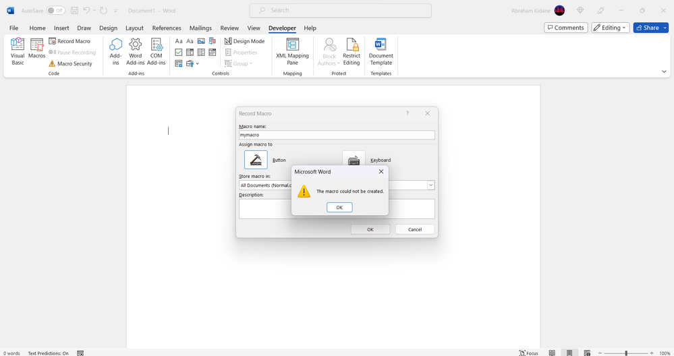Viewport: 674px width, 356px height.
Task: Collapse the ribbon with the chevron
Action: click(x=664, y=71)
